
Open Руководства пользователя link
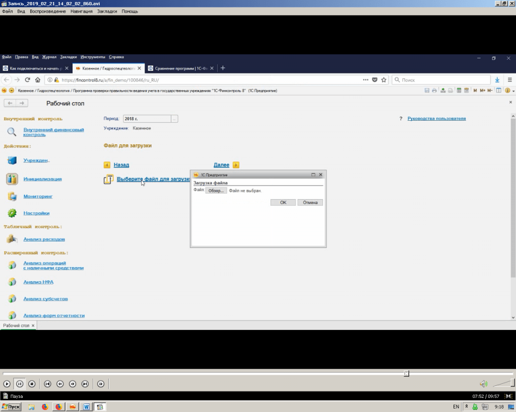click(x=436, y=119)
